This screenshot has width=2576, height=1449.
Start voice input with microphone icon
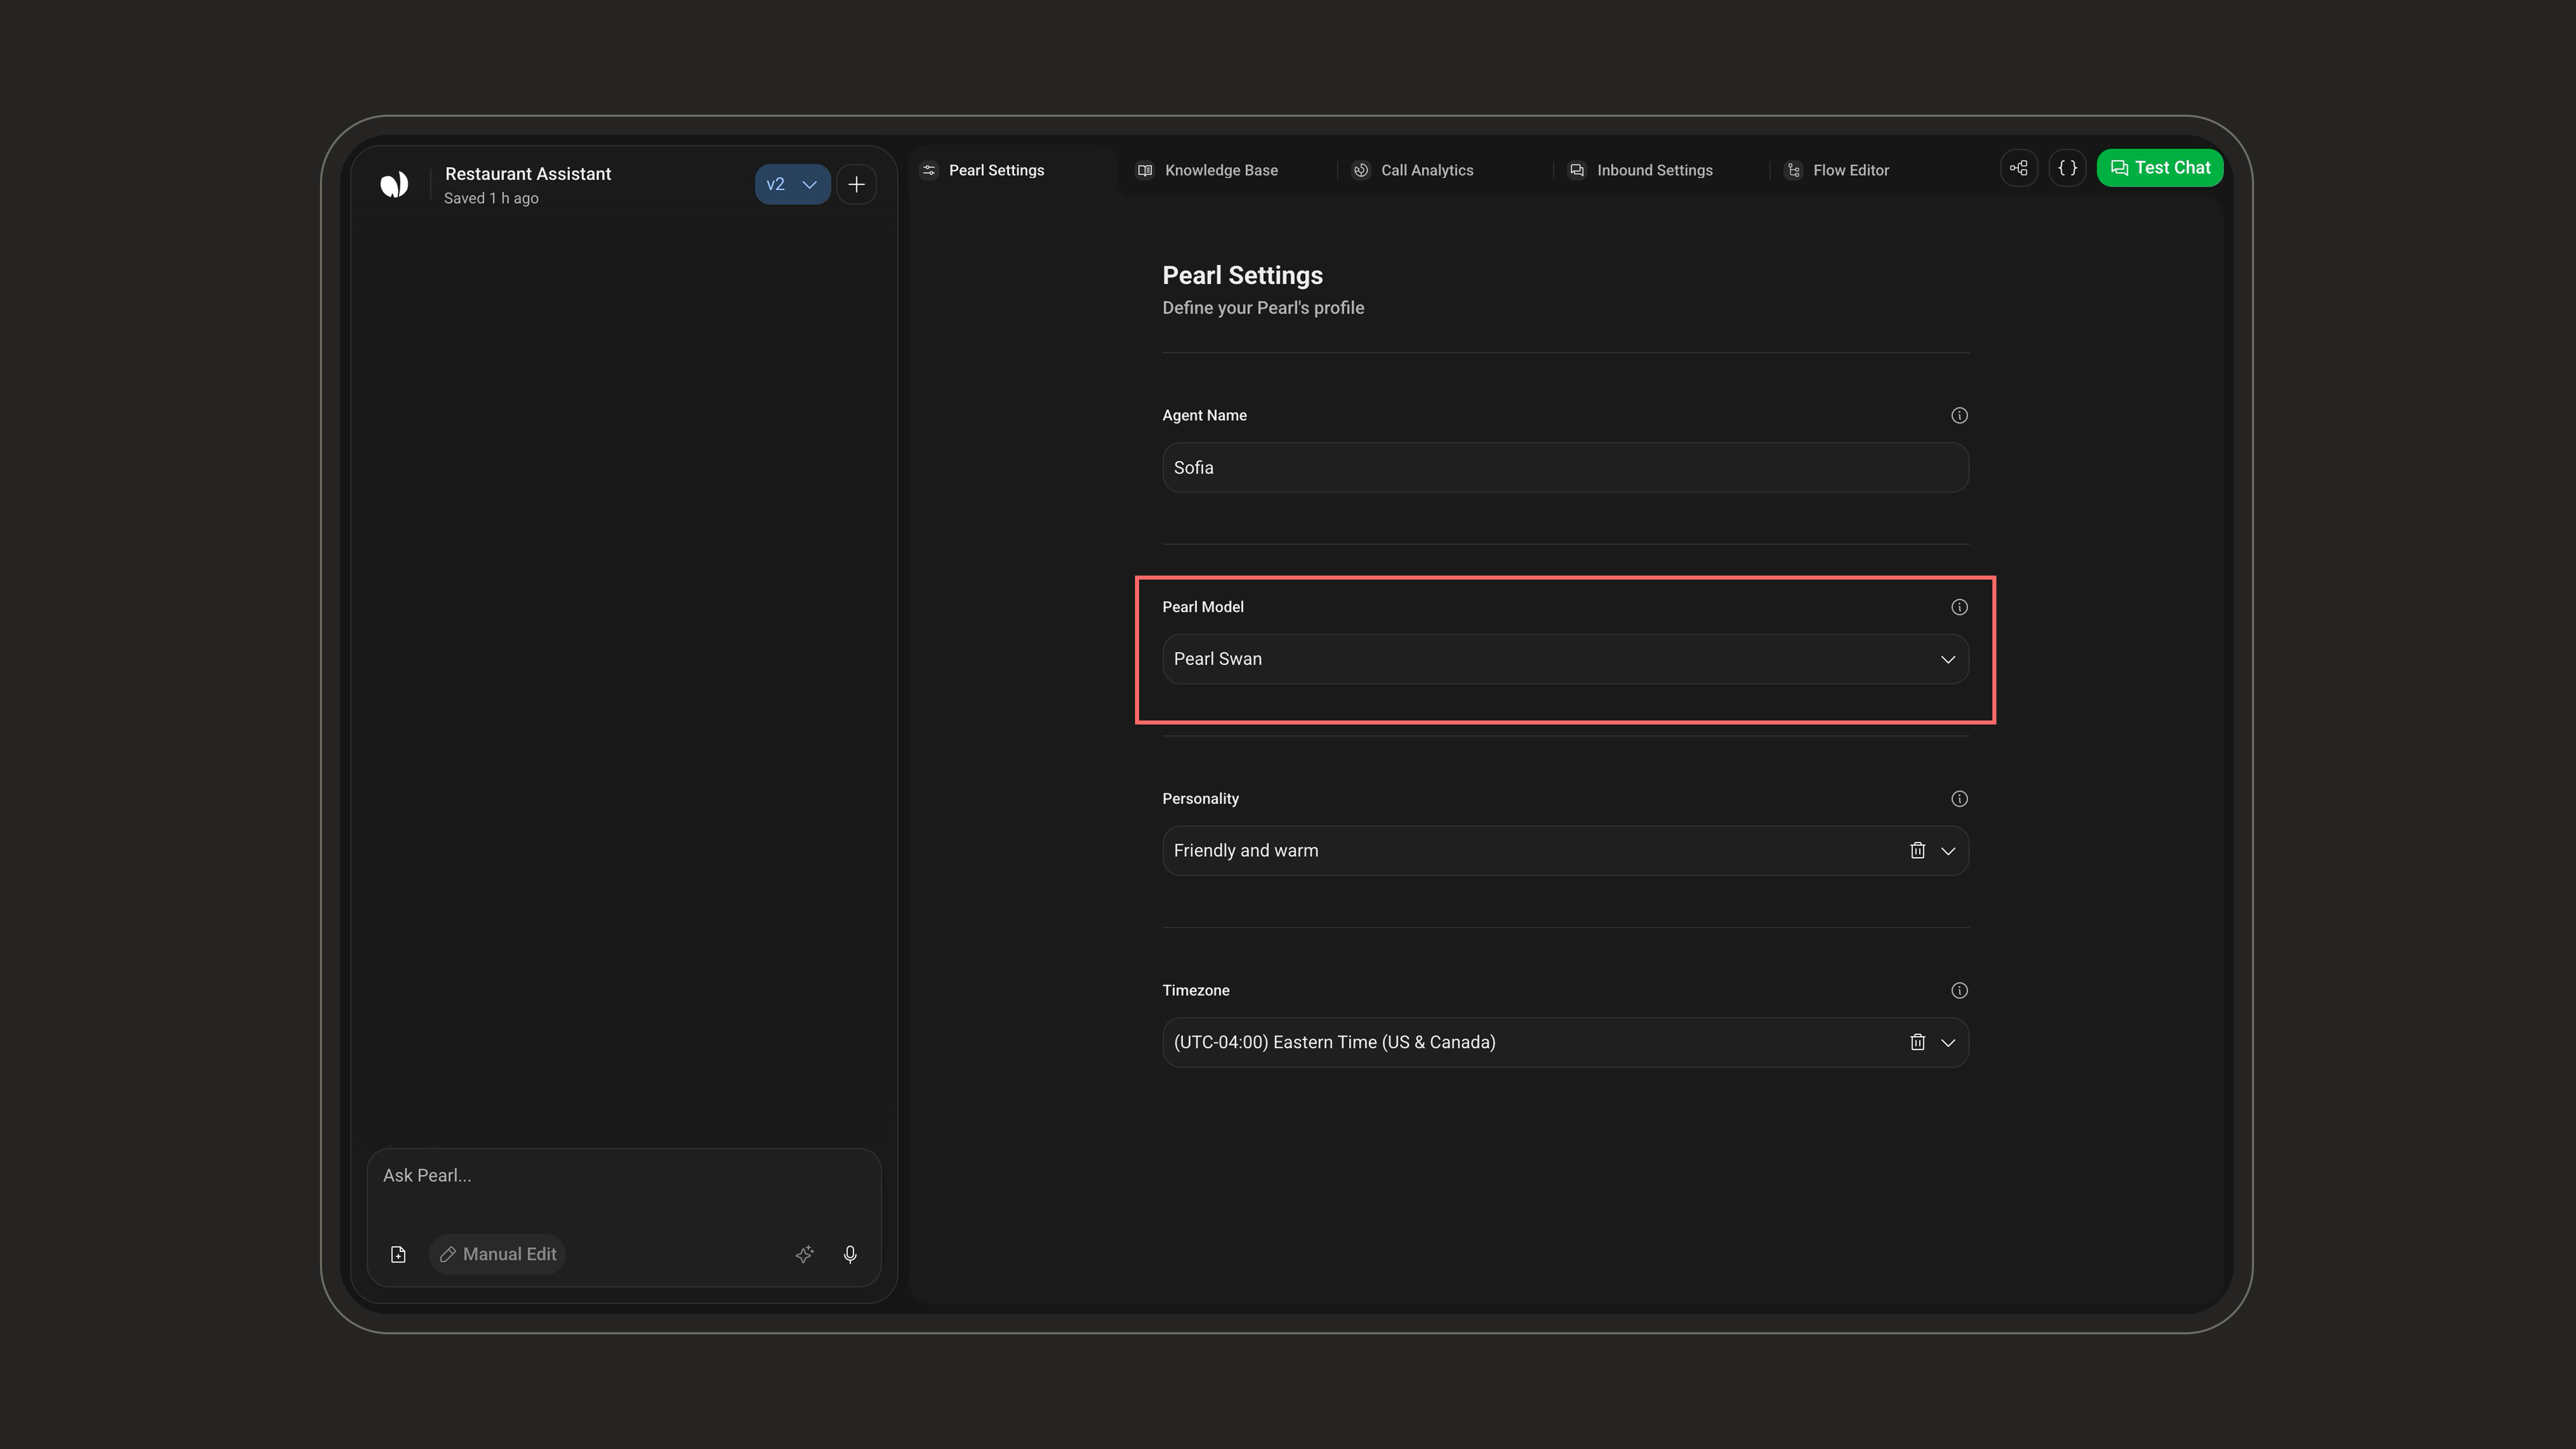850,1254
